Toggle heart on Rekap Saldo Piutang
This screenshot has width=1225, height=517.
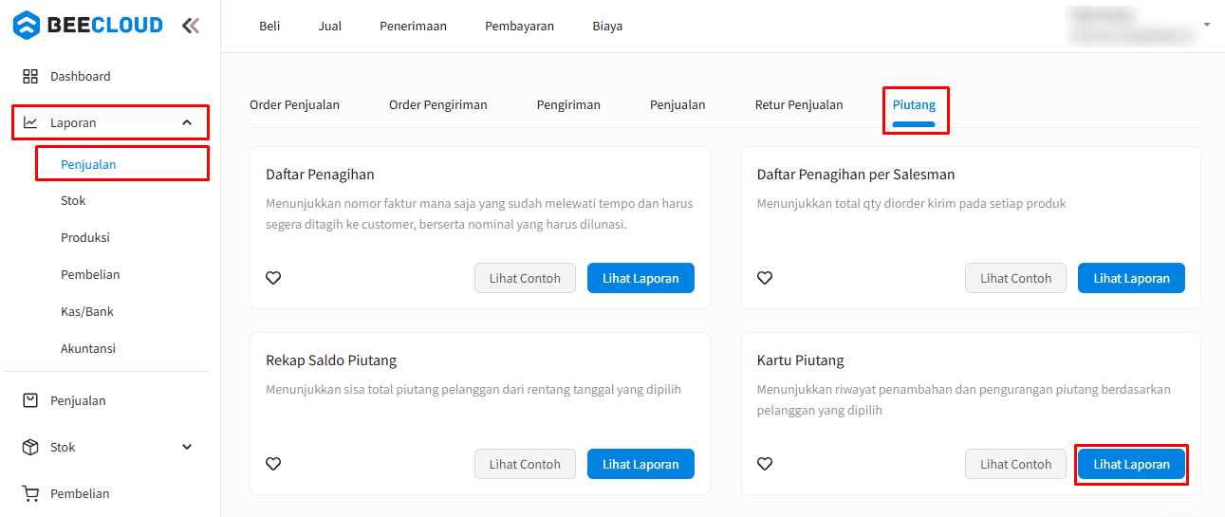coord(273,464)
